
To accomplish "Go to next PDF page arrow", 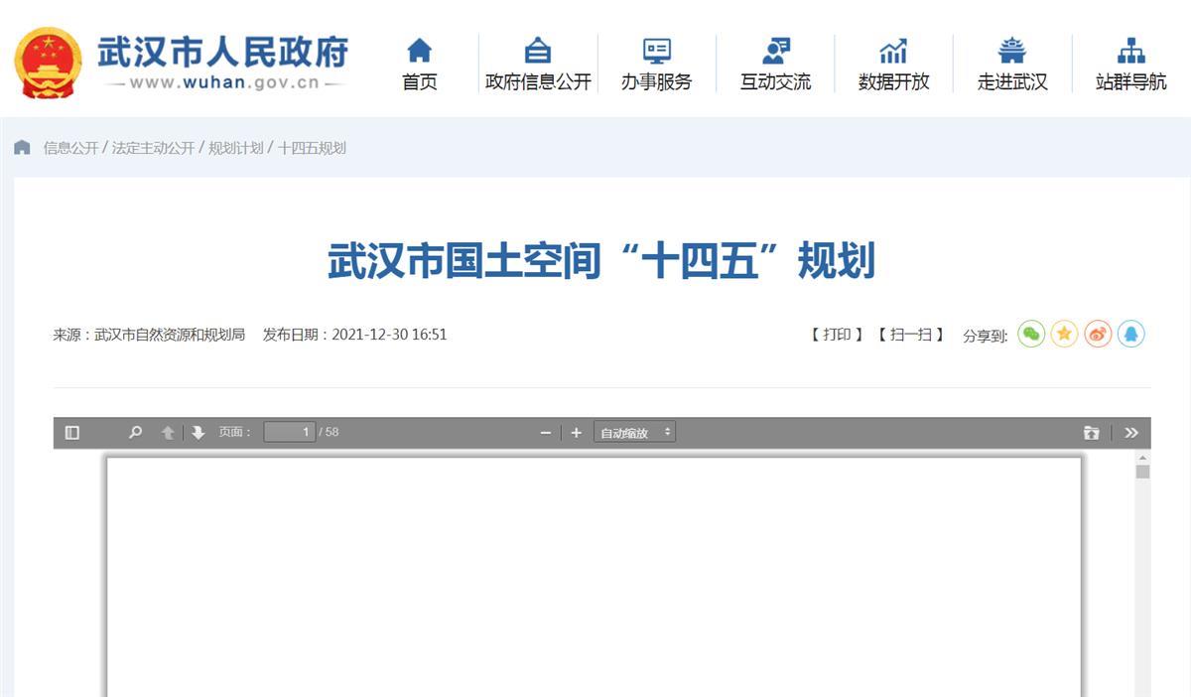I will [198, 432].
